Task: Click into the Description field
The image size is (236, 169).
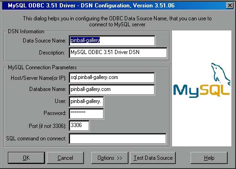Action: click(118, 53)
